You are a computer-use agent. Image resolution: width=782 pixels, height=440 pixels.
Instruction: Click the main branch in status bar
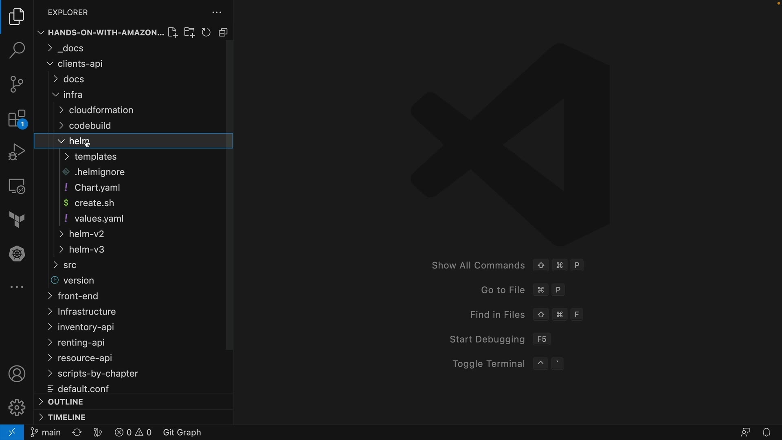pyautogui.click(x=46, y=433)
